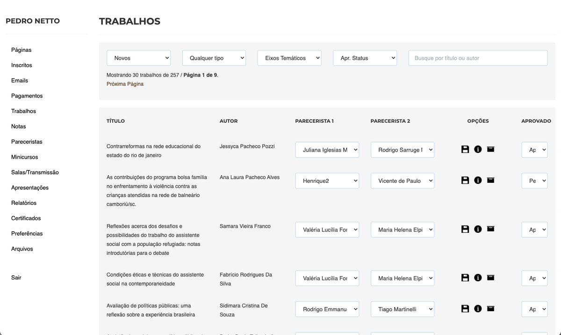Save the Samara Vieira Franco row
The image size is (561, 335).
pos(465,229)
